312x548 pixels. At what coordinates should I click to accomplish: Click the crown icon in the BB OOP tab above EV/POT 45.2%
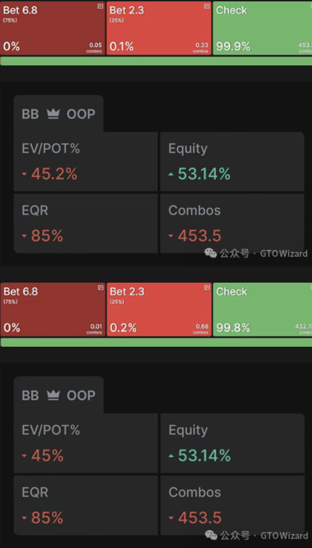coord(53,114)
